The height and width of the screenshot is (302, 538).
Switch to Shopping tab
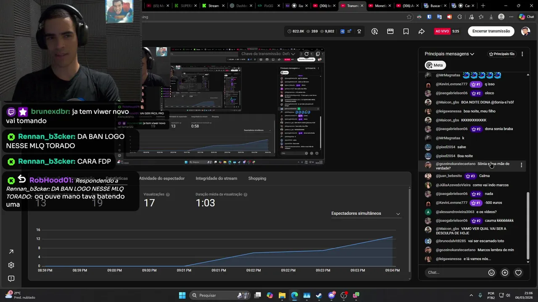[x=257, y=178]
